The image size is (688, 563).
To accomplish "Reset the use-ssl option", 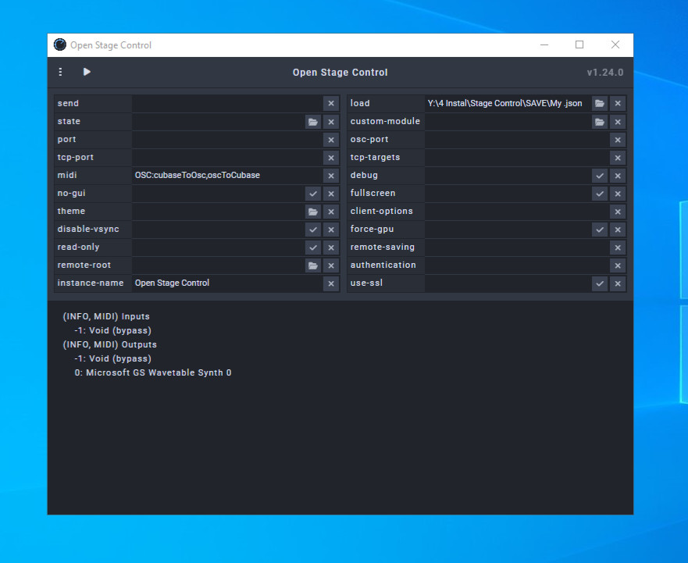I will (618, 283).
